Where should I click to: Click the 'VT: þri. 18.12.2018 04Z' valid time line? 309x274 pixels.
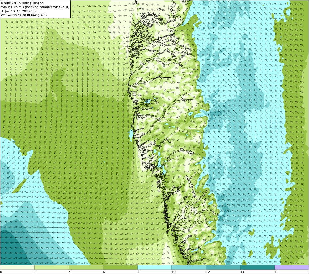click(x=18, y=15)
